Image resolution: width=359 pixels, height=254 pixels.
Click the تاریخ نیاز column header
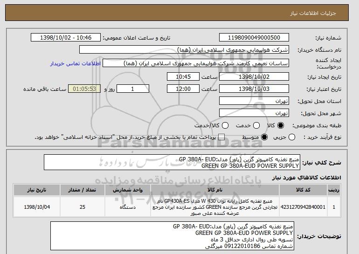[37, 190]
